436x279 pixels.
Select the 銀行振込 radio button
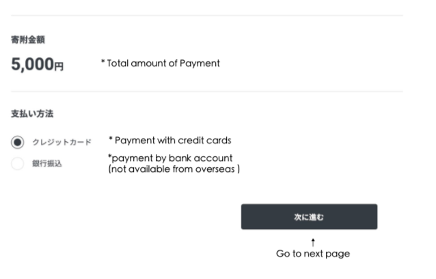coord(18,164)
